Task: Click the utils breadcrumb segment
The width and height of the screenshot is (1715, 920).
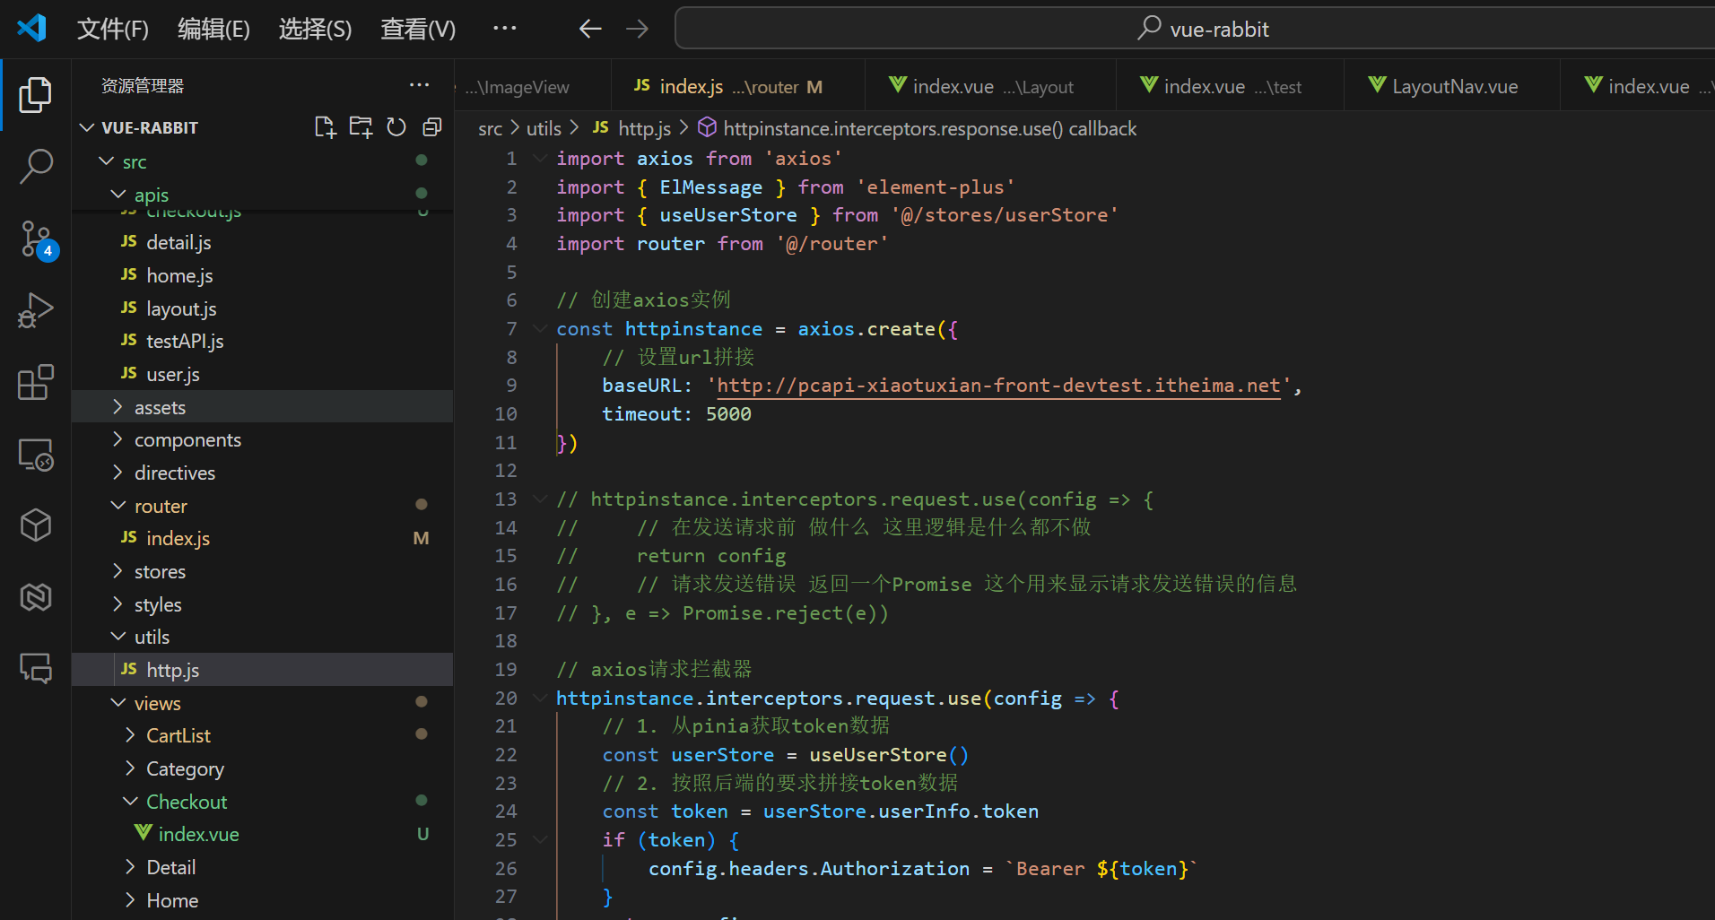Action: 544,128
